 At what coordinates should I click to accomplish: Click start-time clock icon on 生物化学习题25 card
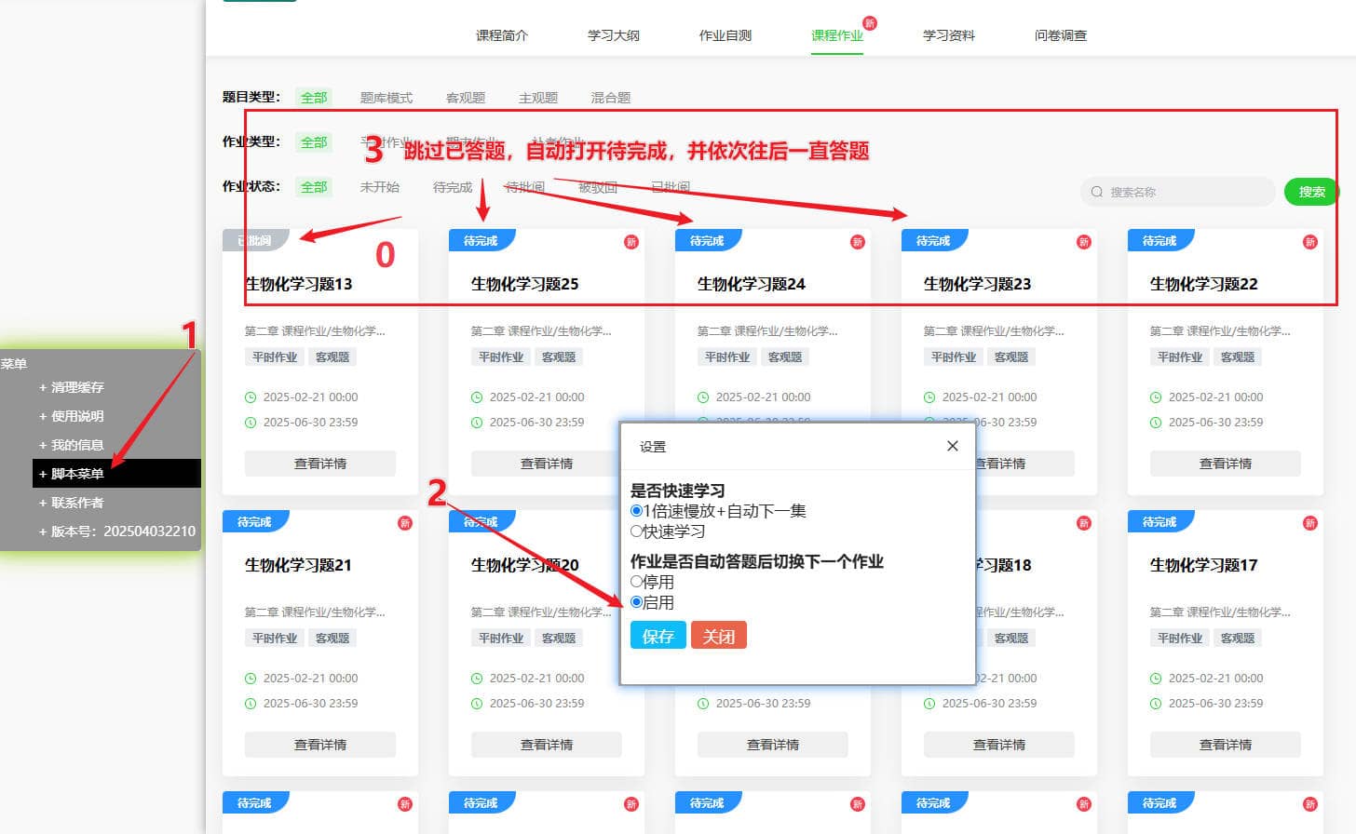pyautogui.click(x=477, y=397)
